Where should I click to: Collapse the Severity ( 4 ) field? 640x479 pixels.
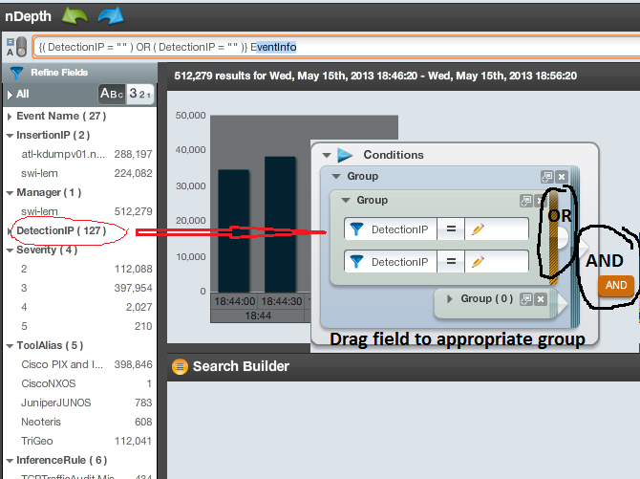(10, 250)
